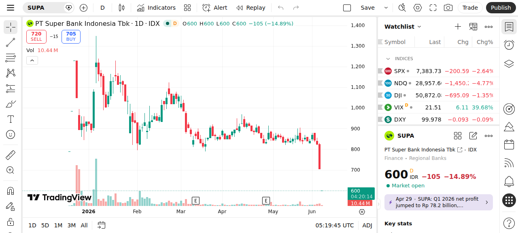The image size is (518, 233).
Task: Select the ruler measure tool
Action: click(x=11, y=155)
